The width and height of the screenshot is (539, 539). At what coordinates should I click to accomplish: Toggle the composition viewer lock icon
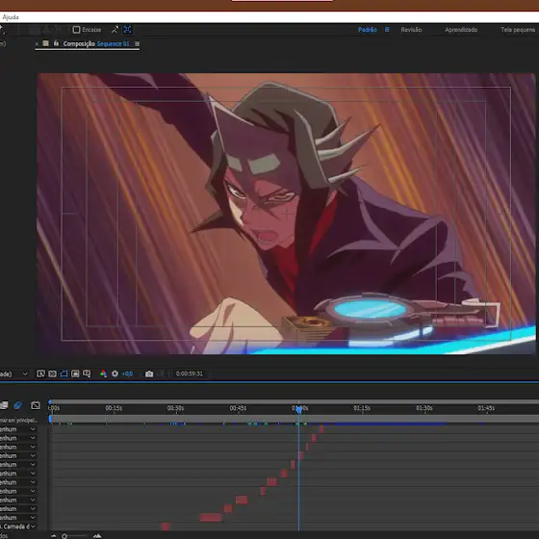point(56,43)
